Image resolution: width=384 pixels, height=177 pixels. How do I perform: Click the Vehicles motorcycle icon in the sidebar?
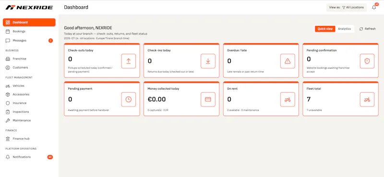coord(8,86)
